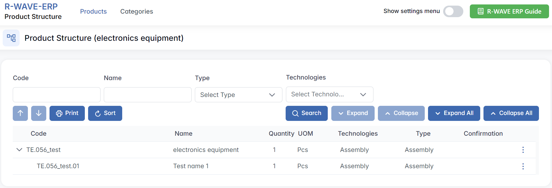Print the product structure
This screenshot has height=188, width=552.
(67, 113)
